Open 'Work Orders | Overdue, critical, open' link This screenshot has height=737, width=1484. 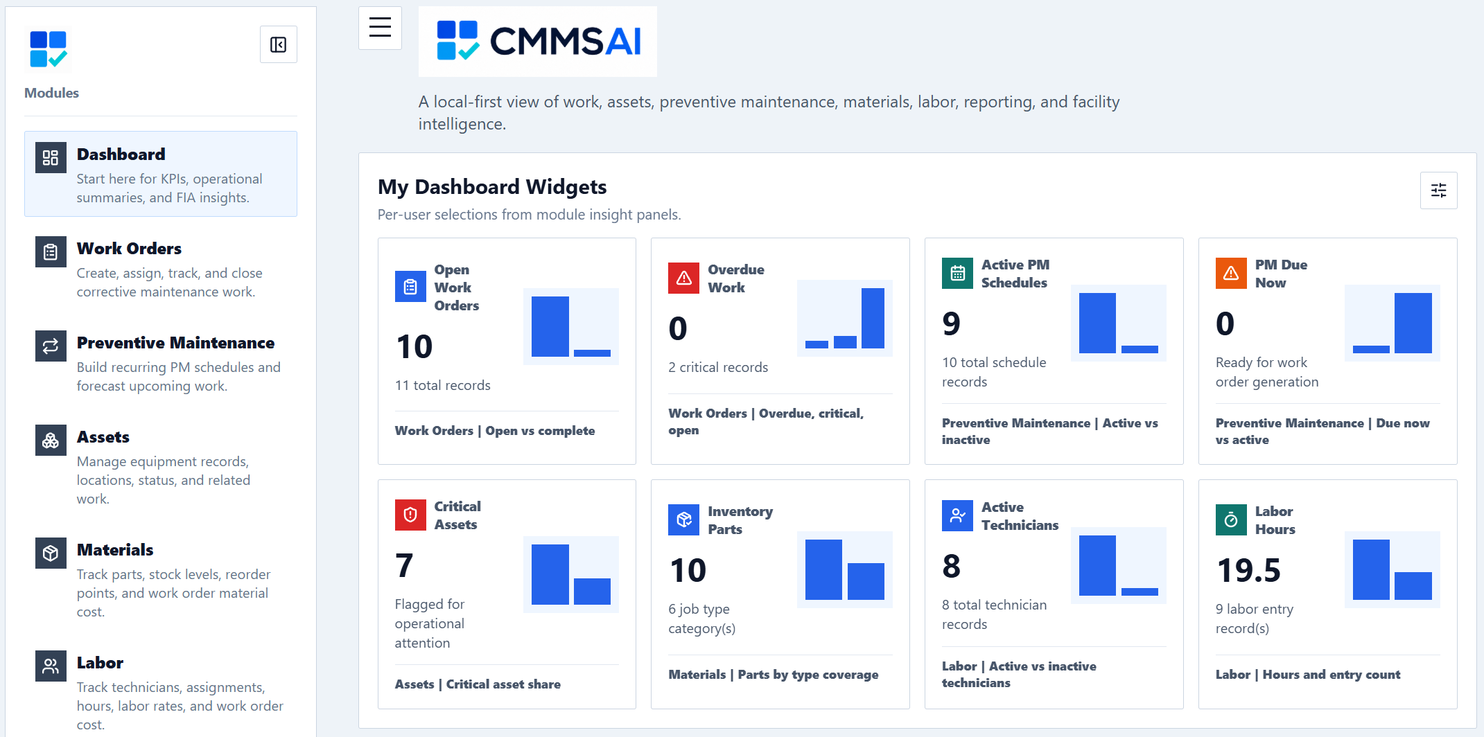[766, 422]
